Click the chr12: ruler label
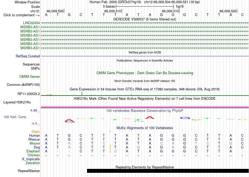The width and height of the screenshot is (249, 177). coord(35,11)
